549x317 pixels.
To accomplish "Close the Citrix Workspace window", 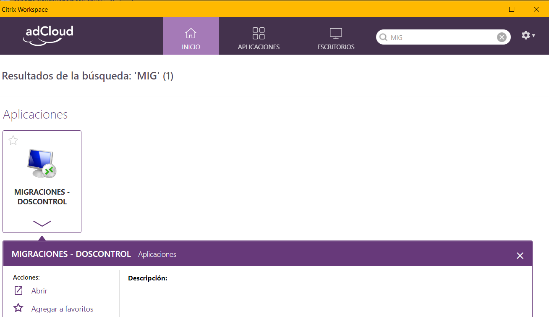I will pos(536,9).
